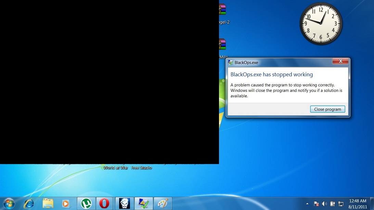Launch Internet Explorer from taskbar
The image size is (374, 210).
click(x=29, y=204)
